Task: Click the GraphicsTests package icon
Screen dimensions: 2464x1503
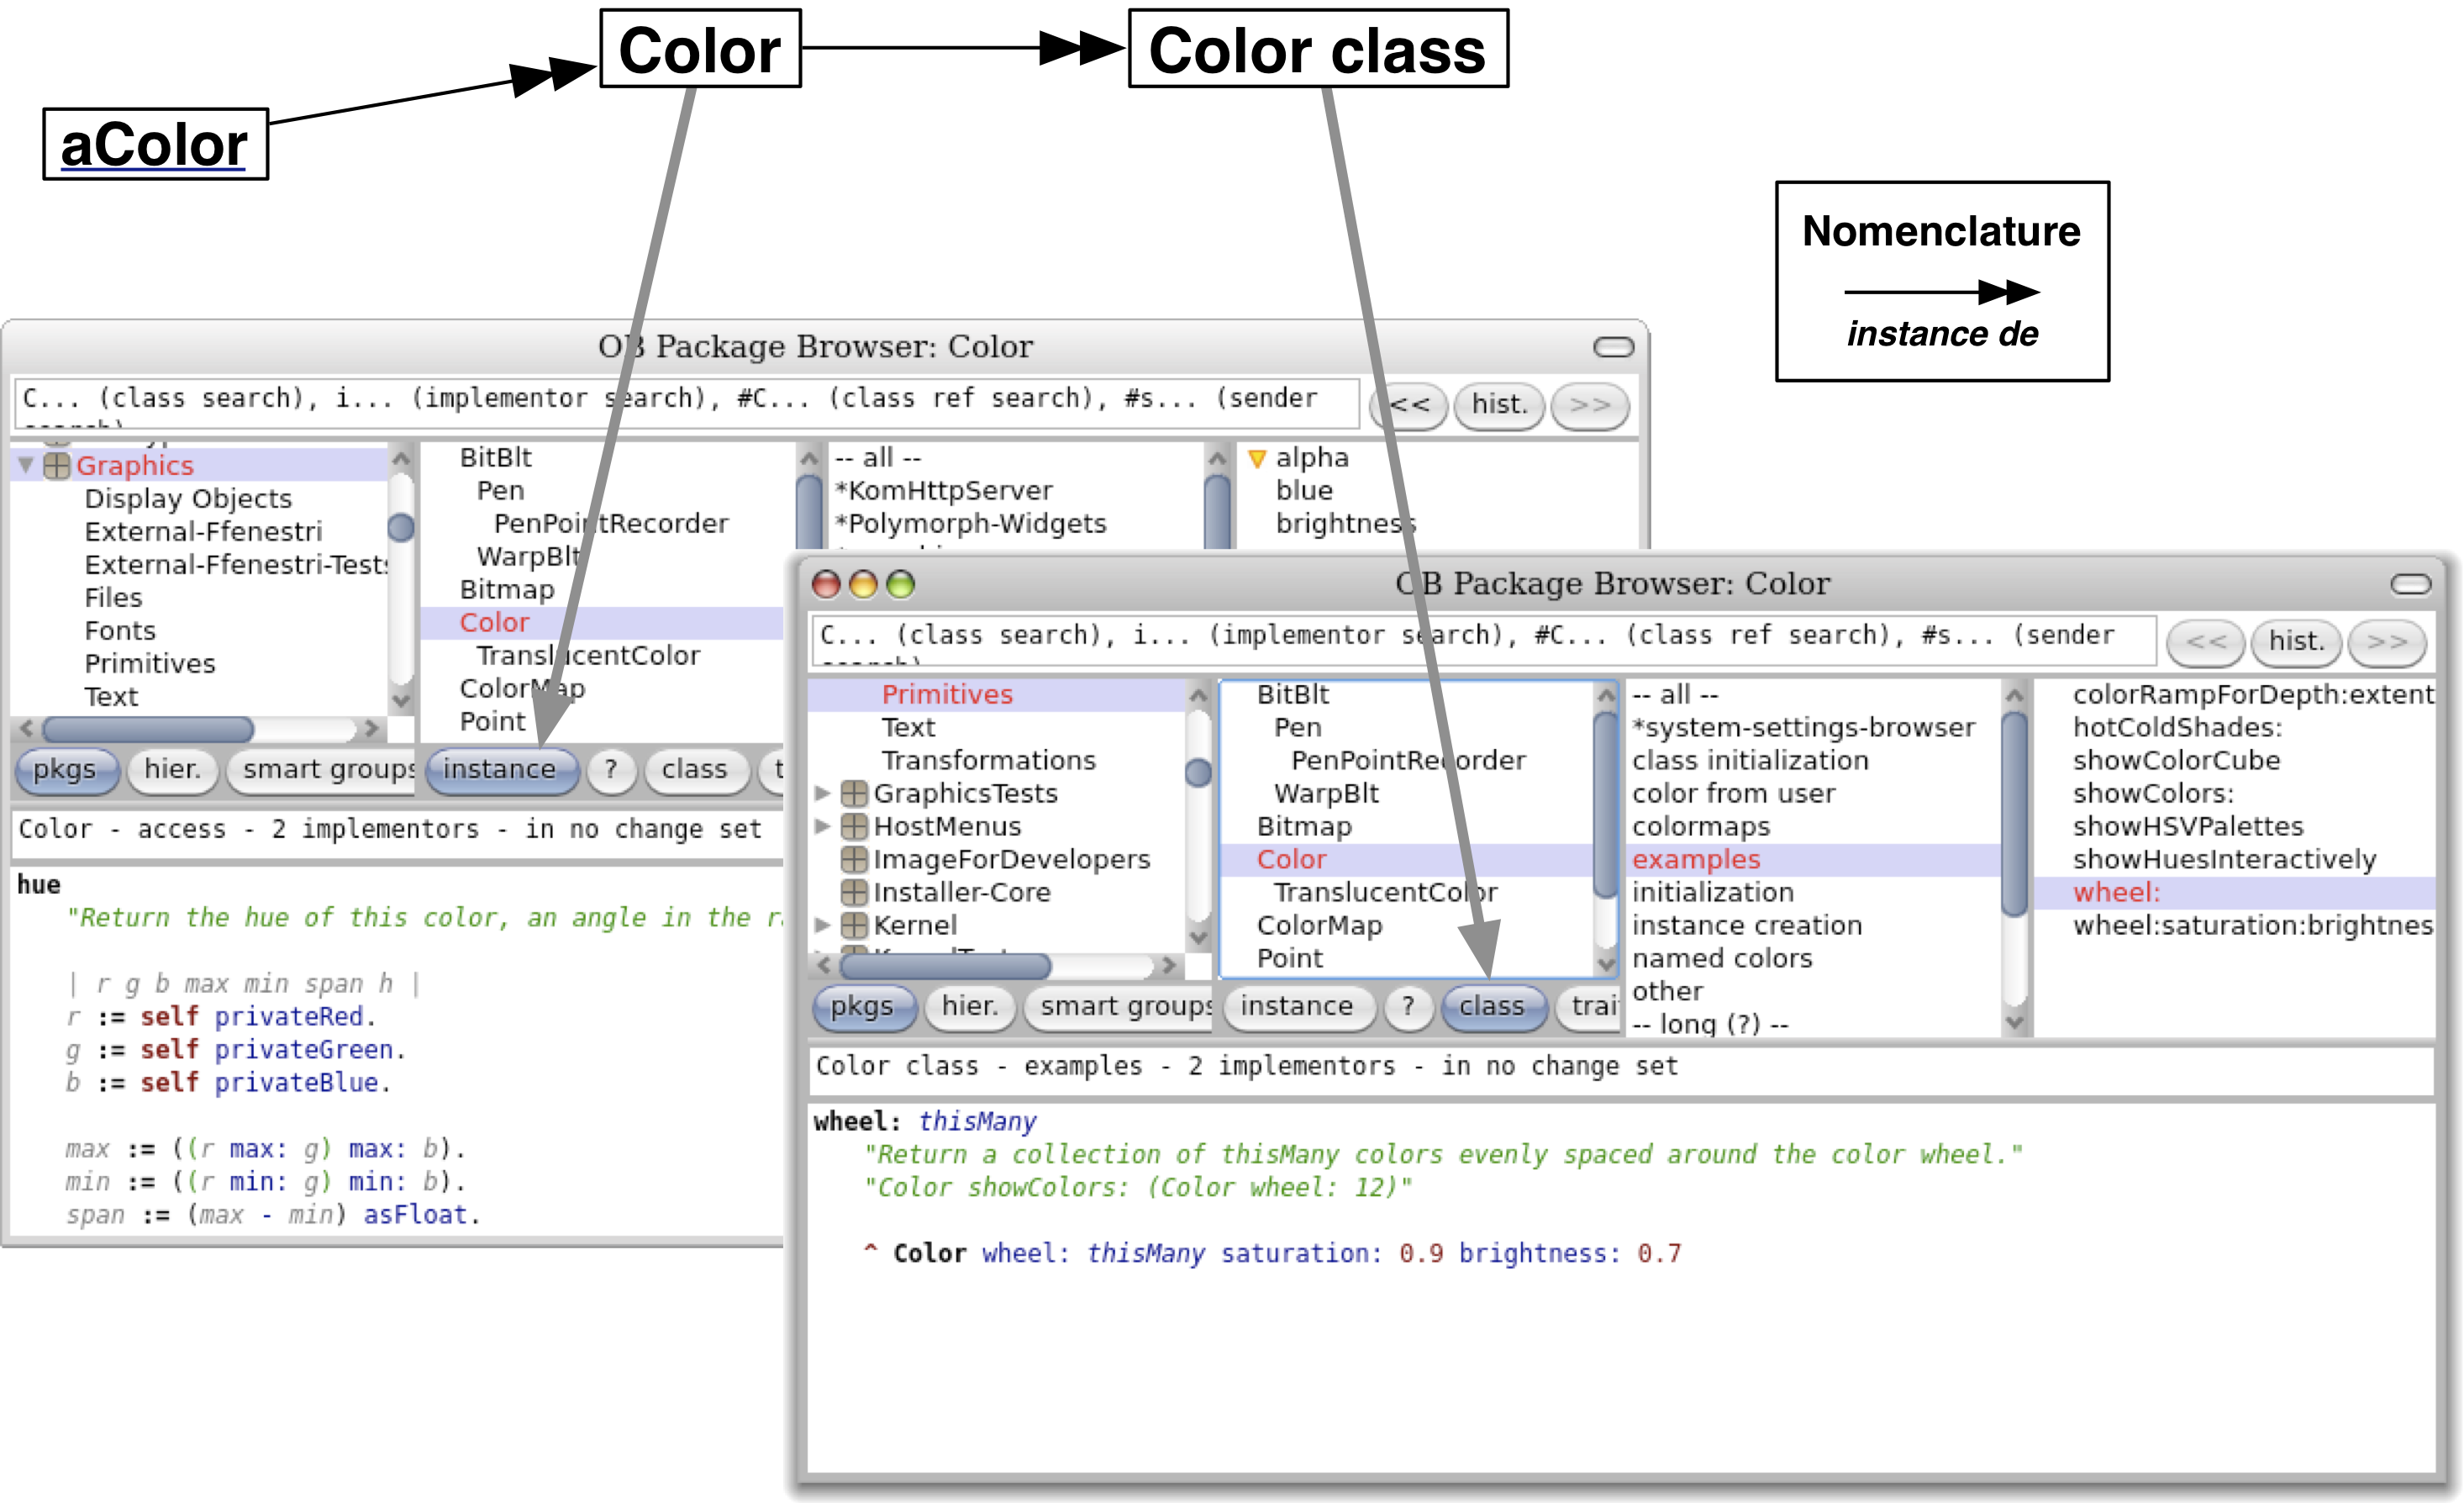Action: point(853,794)
